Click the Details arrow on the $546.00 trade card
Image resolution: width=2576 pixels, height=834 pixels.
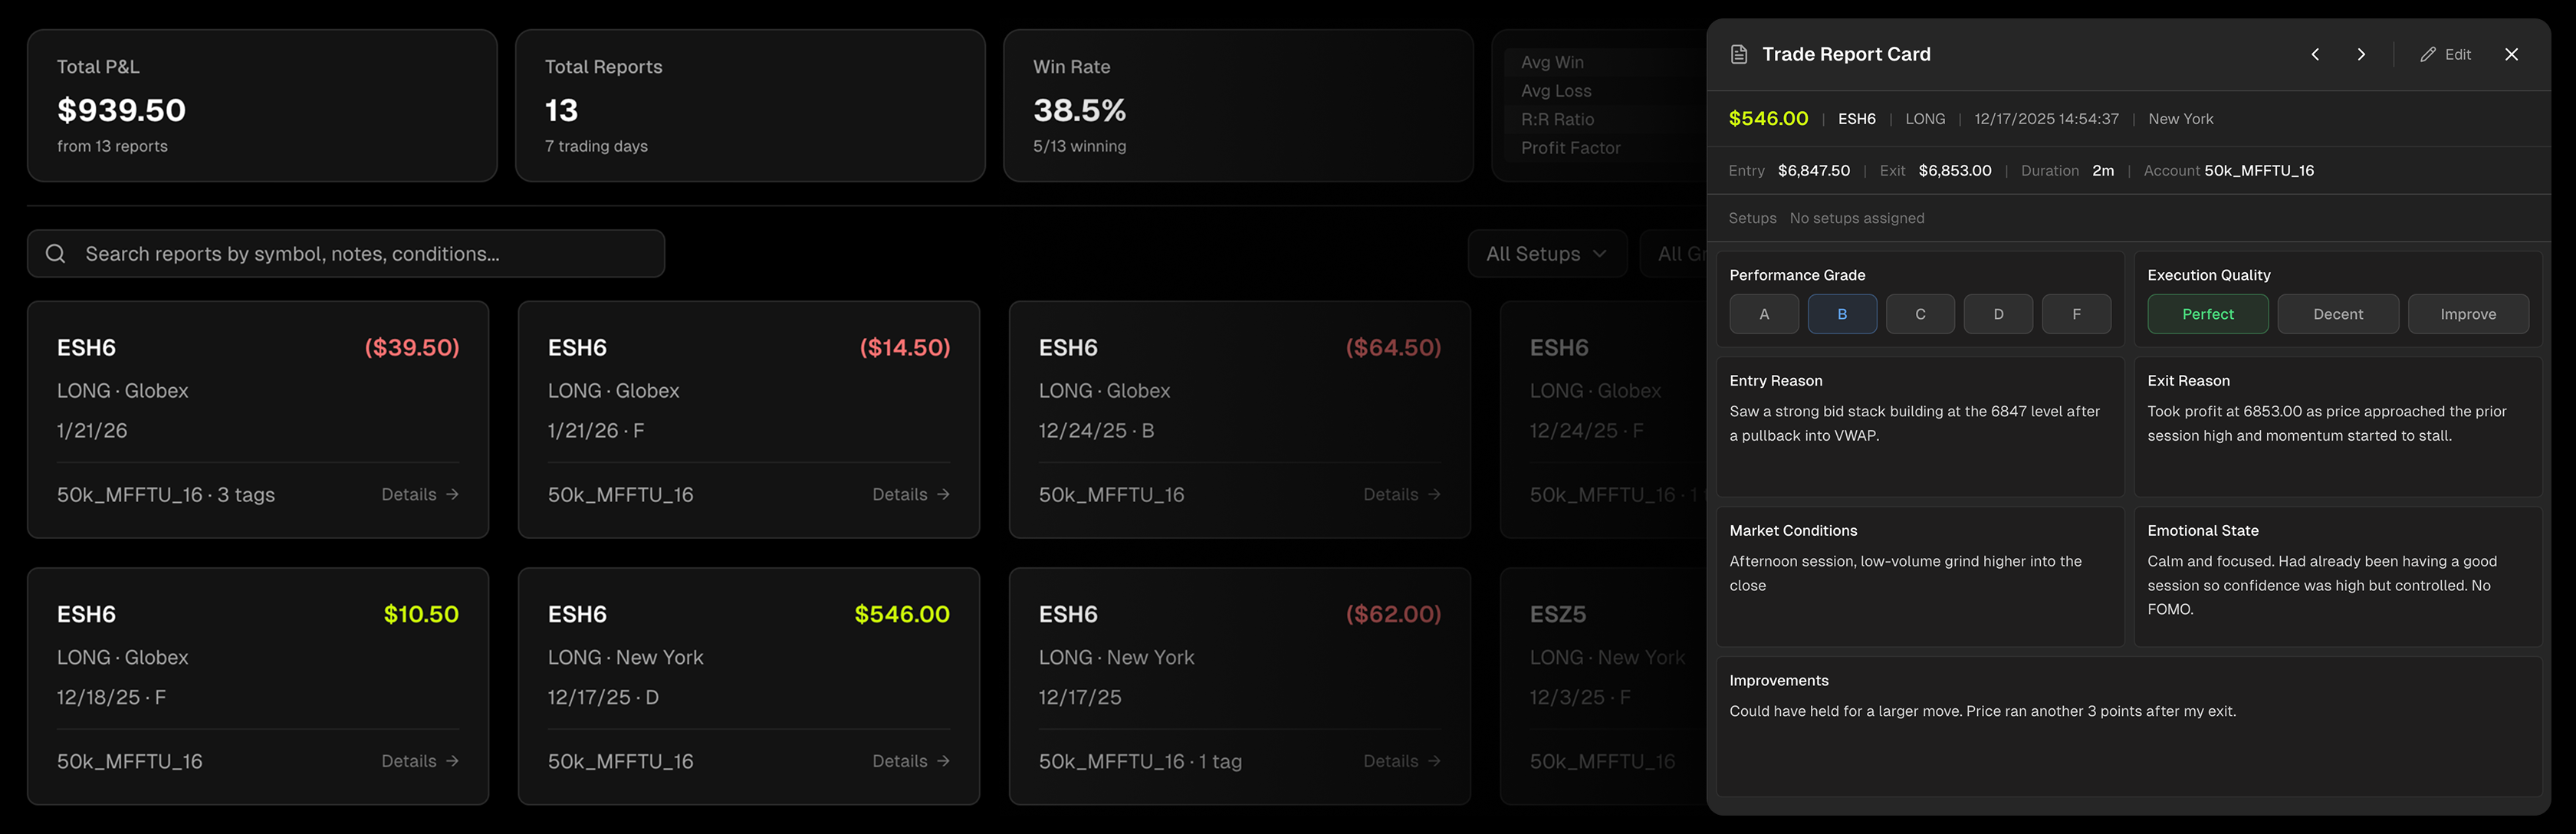coord(909,760)
